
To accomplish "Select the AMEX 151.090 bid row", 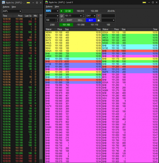I will click(73, 56).
